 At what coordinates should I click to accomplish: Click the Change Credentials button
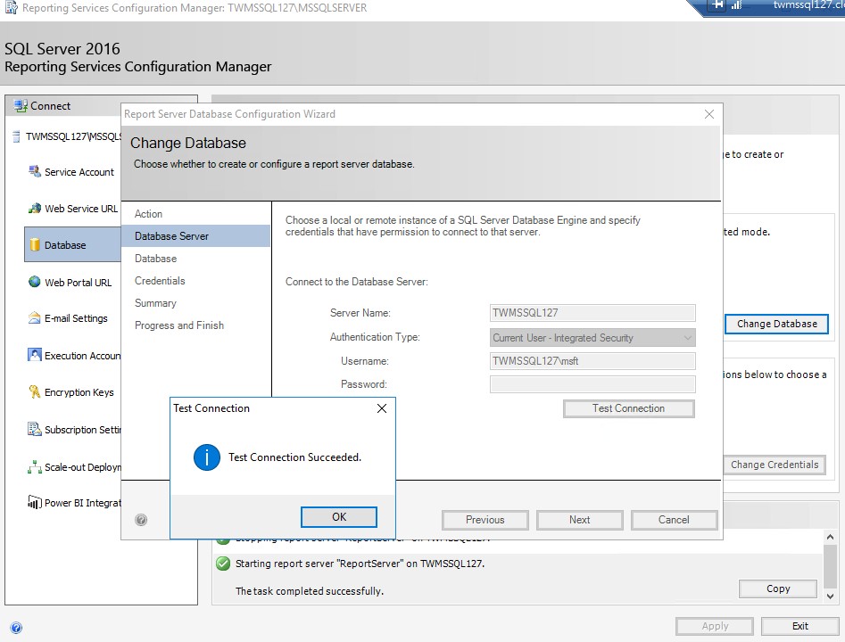(775, 465)
